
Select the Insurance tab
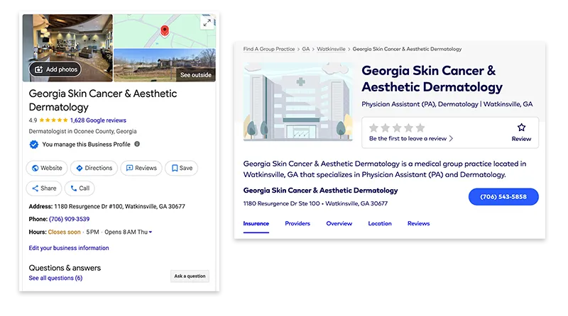256,223
